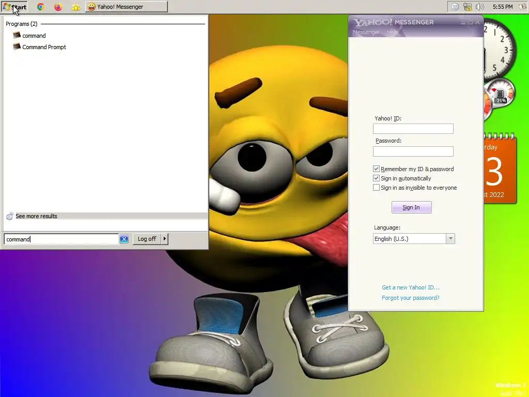Click the Programs (2) header

tap(22, 24)
